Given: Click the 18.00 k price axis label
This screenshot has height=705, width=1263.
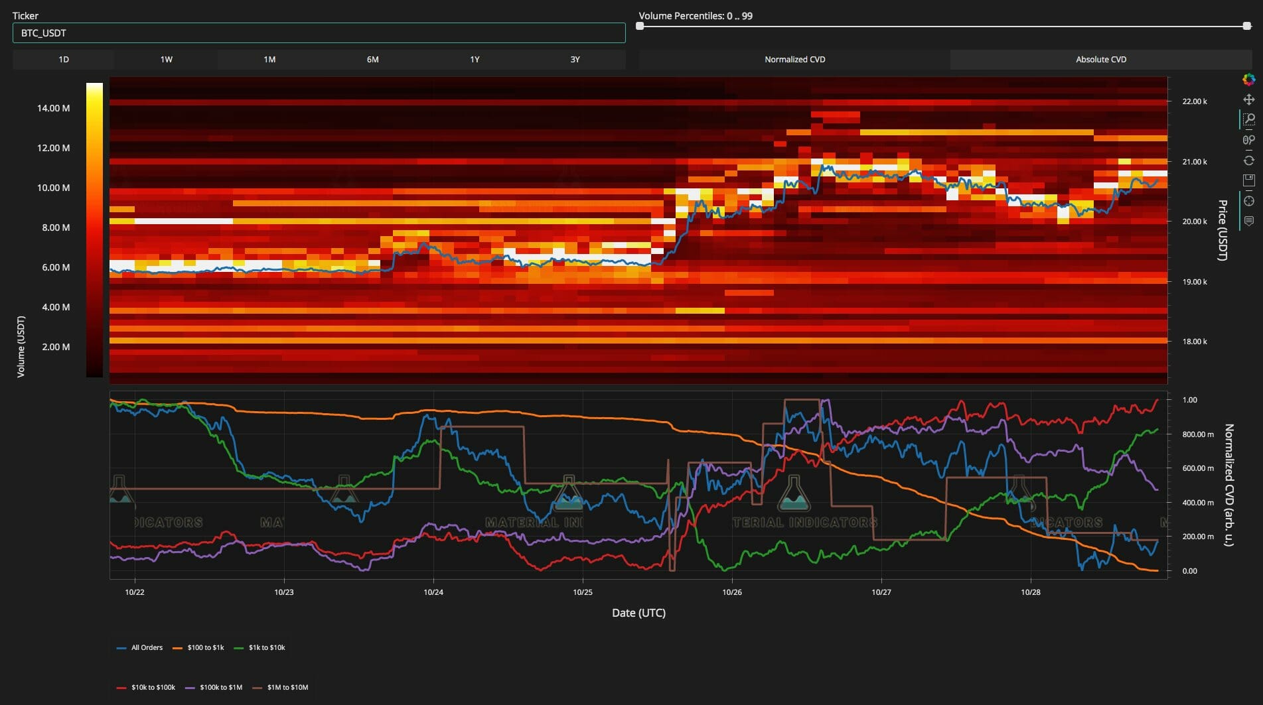Looking at the screenshot, I should 1195,342.
